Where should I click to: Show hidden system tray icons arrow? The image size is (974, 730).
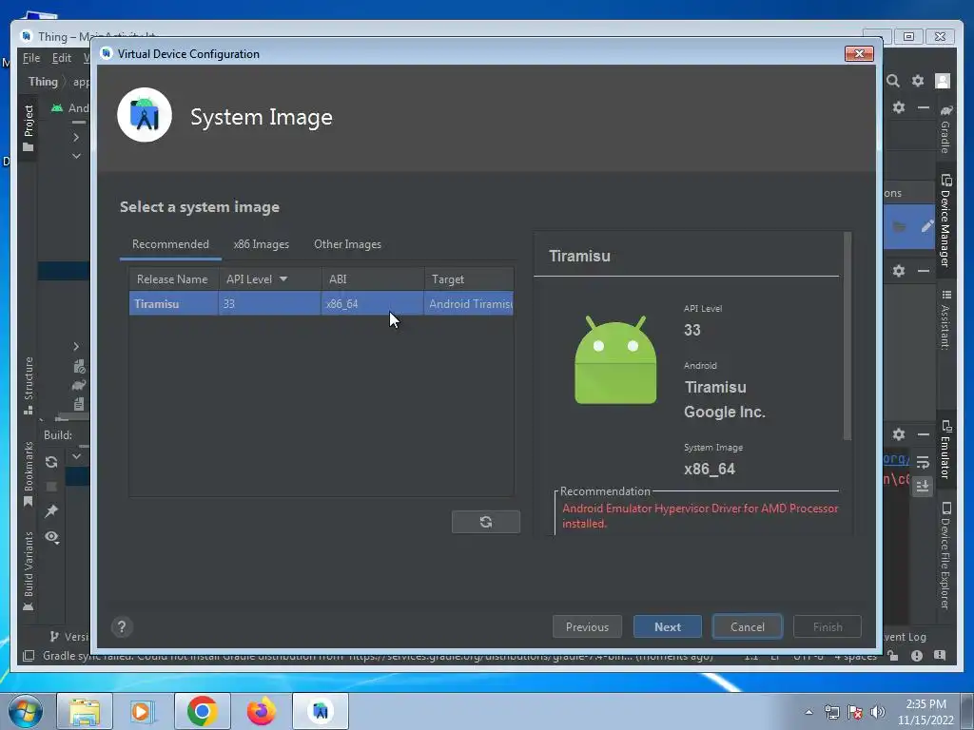pyautogui.click(x=808, y=712)
